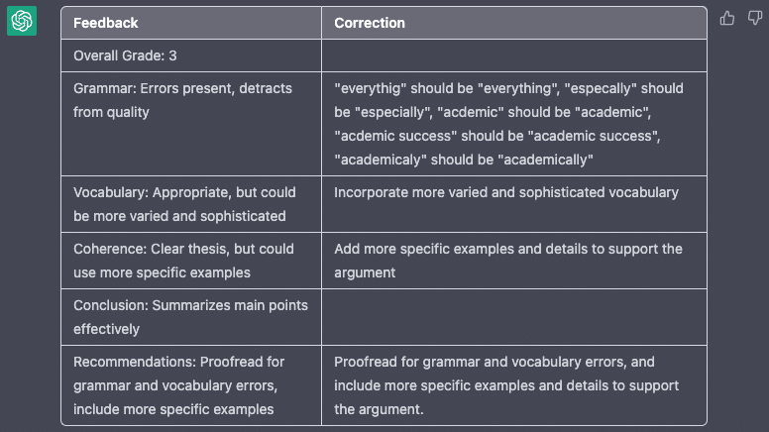Screen dimensions: 769x432
Task: Select the Overall Grade: 3 cell
Action: (125, 56)
